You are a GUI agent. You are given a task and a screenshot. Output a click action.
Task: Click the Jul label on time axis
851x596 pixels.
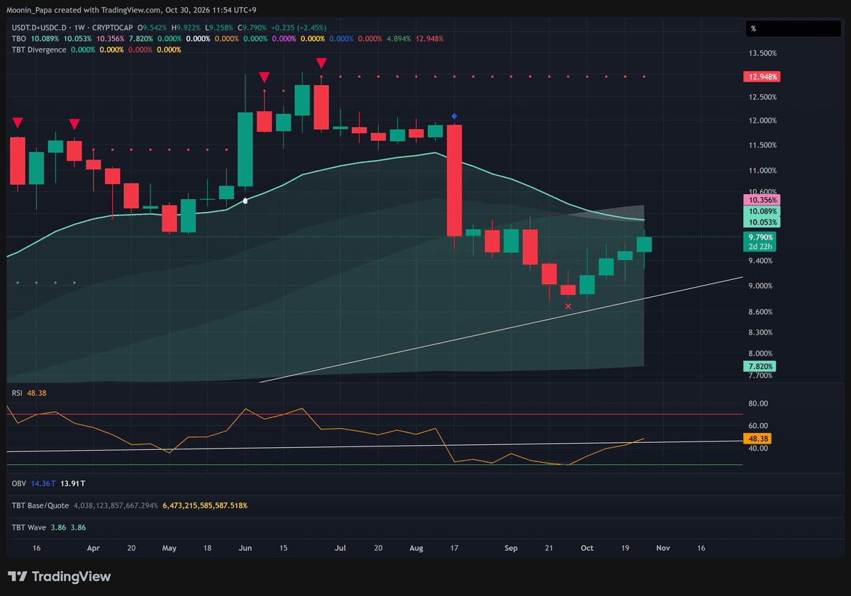coord(340,548)
